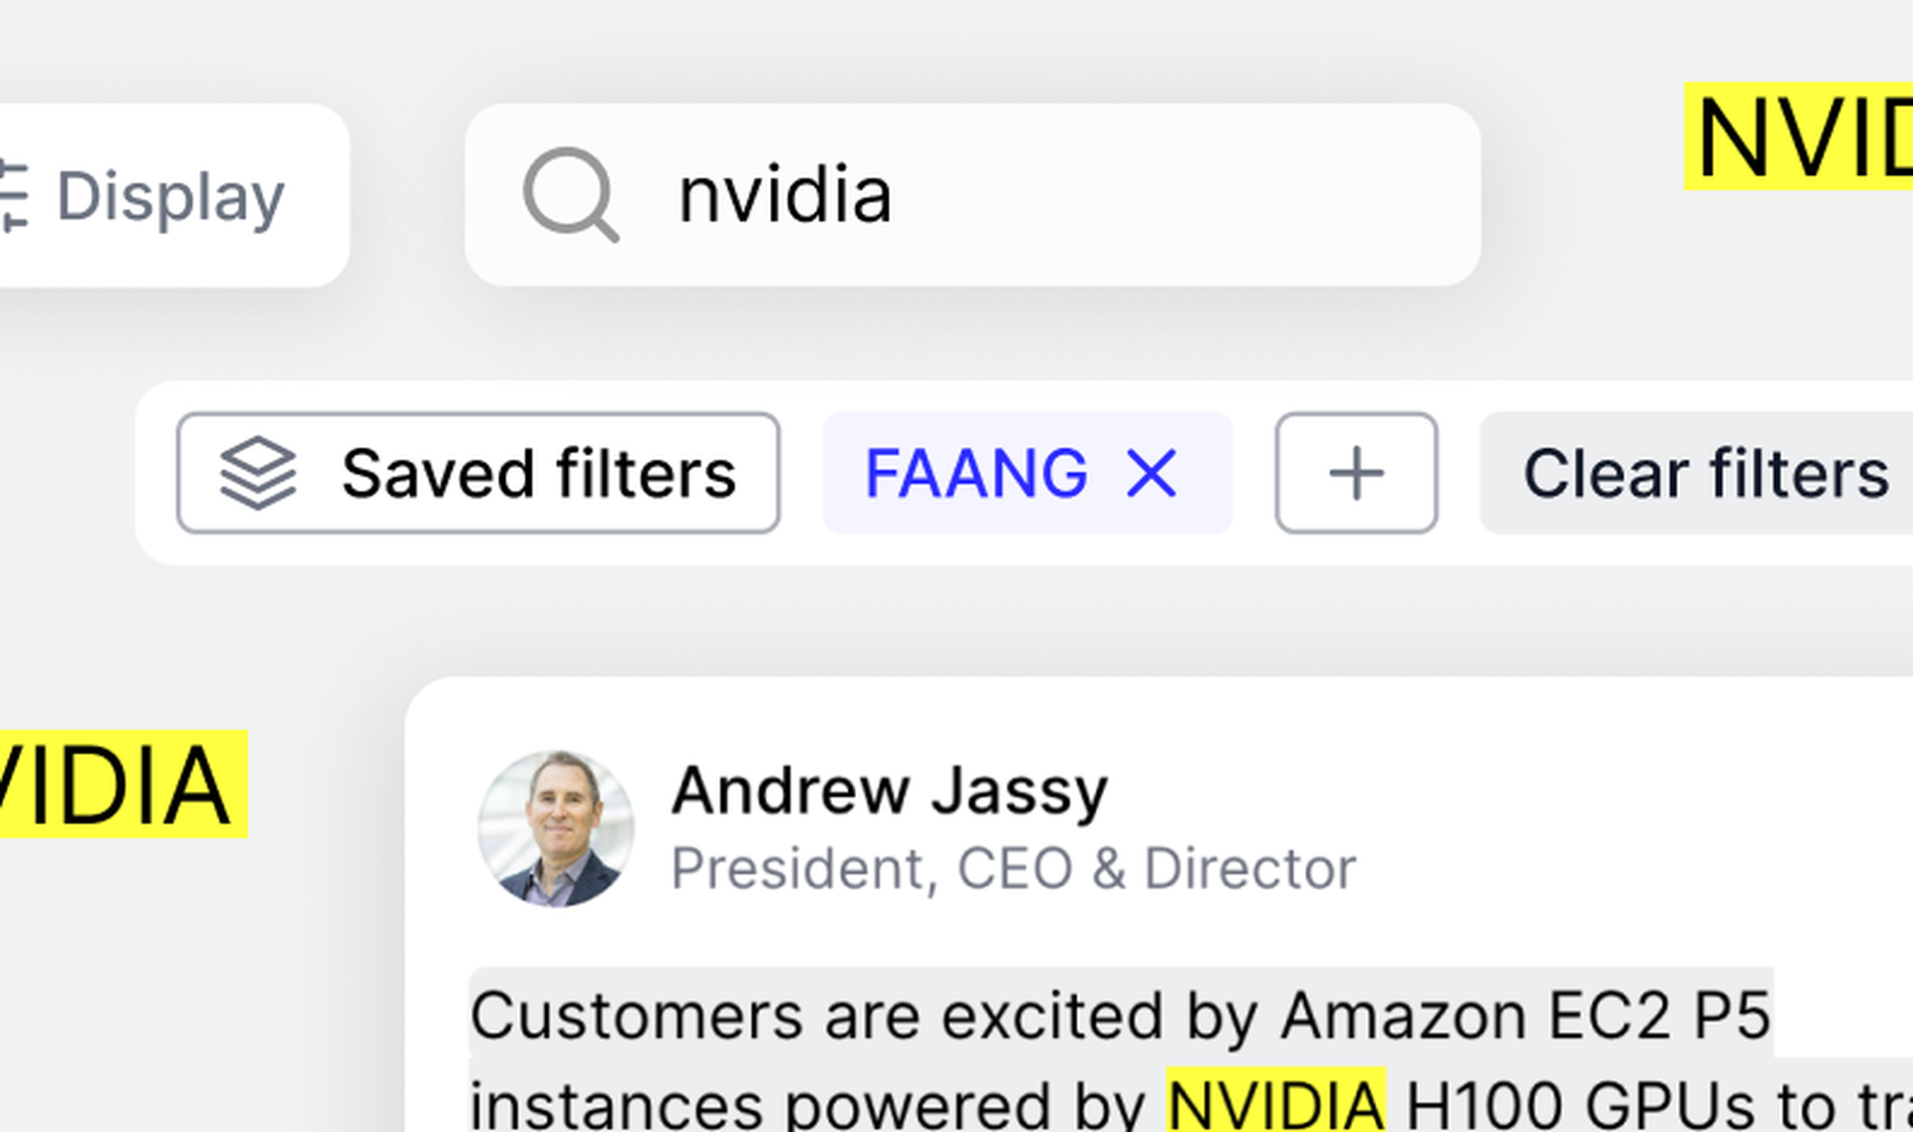Open the Display options button
The height and width of the screenshot is (1132, 1913).
click(x=171, y=195)
